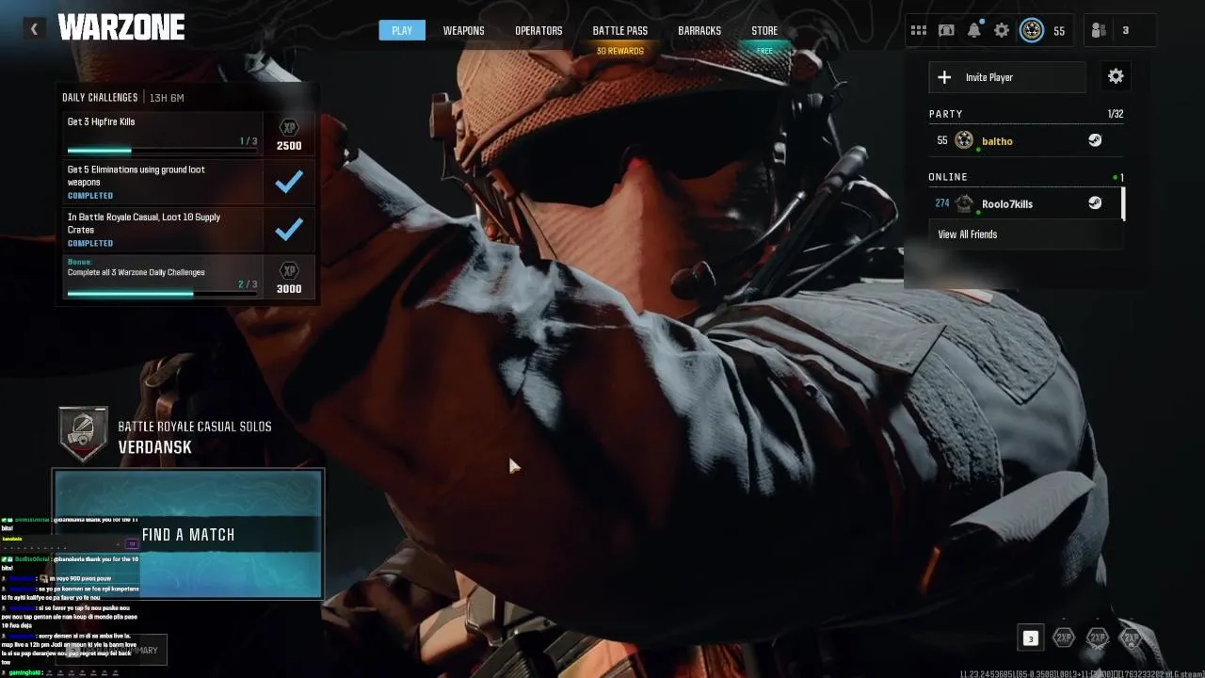Click ground loot challenge completed checkmark

click(289, 182)
